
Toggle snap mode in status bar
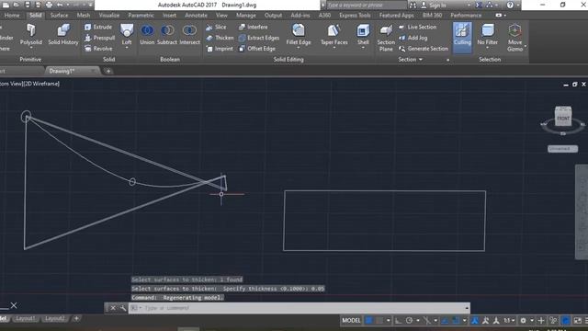click(379, 321)
